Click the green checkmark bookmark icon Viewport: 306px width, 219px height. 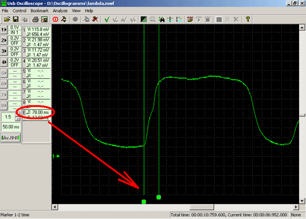107,19
